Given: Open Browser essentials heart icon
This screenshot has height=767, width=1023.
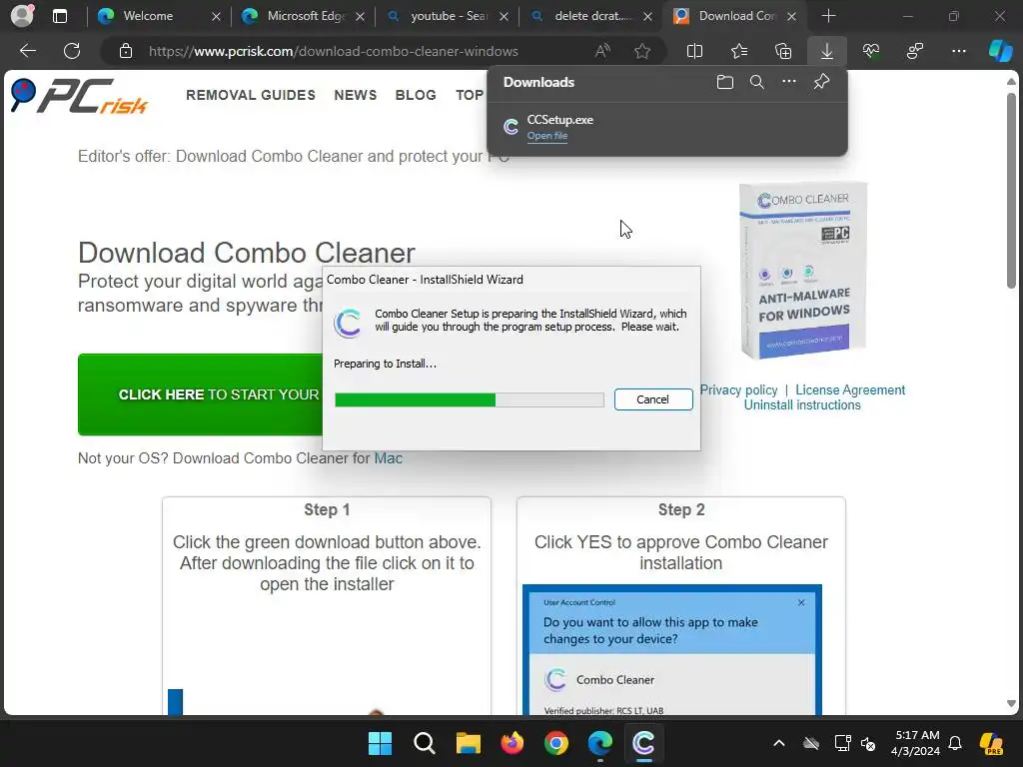Looking at the screenshot, I should [871, 51].
